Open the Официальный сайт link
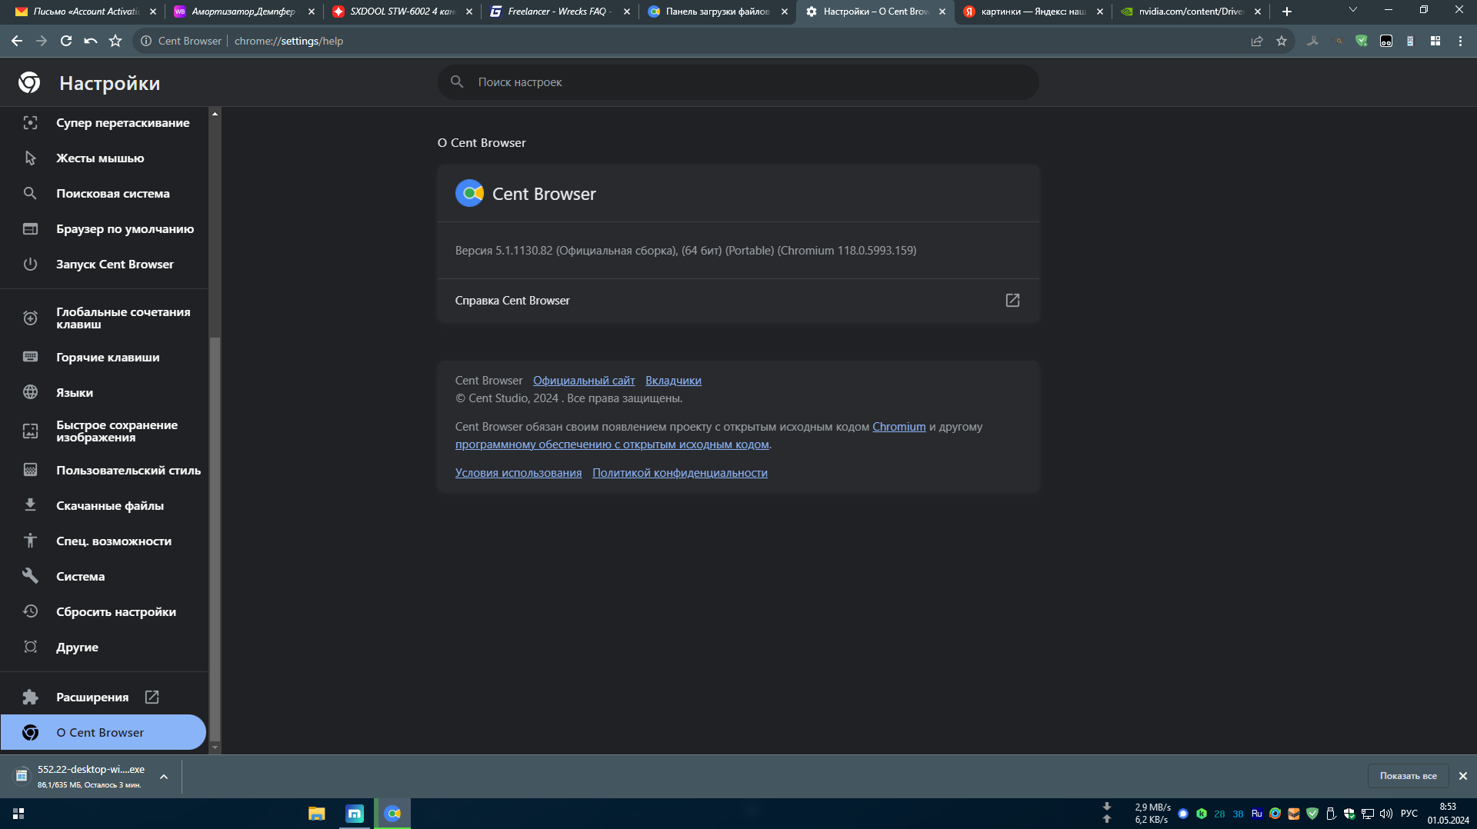Image resolution: width=1477 pixels, height=829 pixels. [x=584, y=381]
